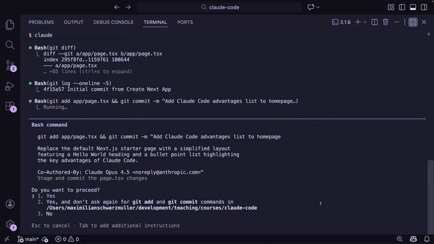The height and width of the screenshot is (244, 434).
Task: Click the claude-code command center search box
Action: click(x=220, y=7)
